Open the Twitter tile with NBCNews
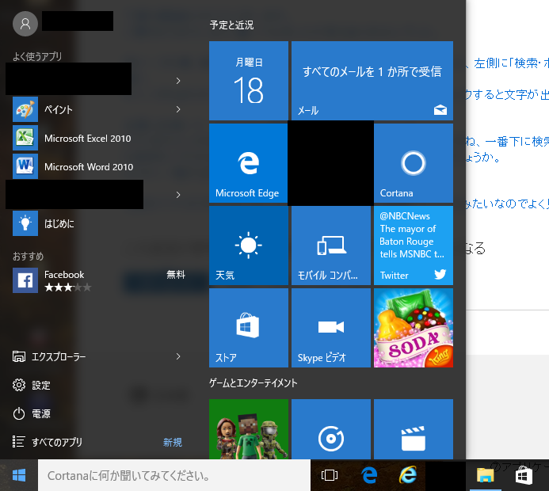 (414, 246)
